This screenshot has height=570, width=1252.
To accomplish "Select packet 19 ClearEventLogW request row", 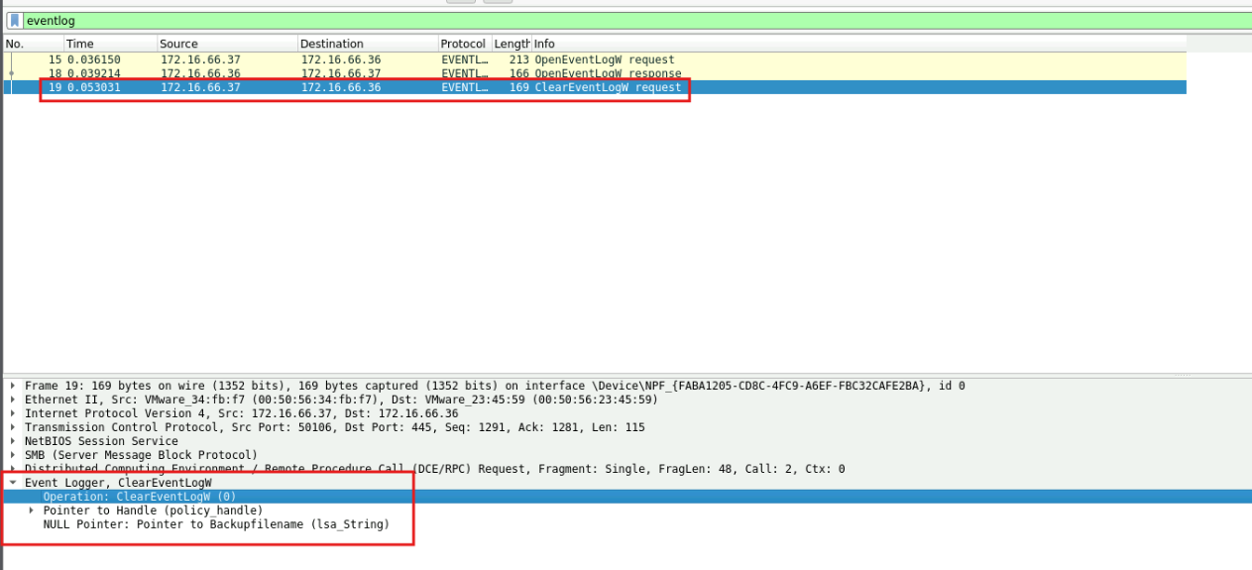I will pyautogui.click(x=595, y=87).
